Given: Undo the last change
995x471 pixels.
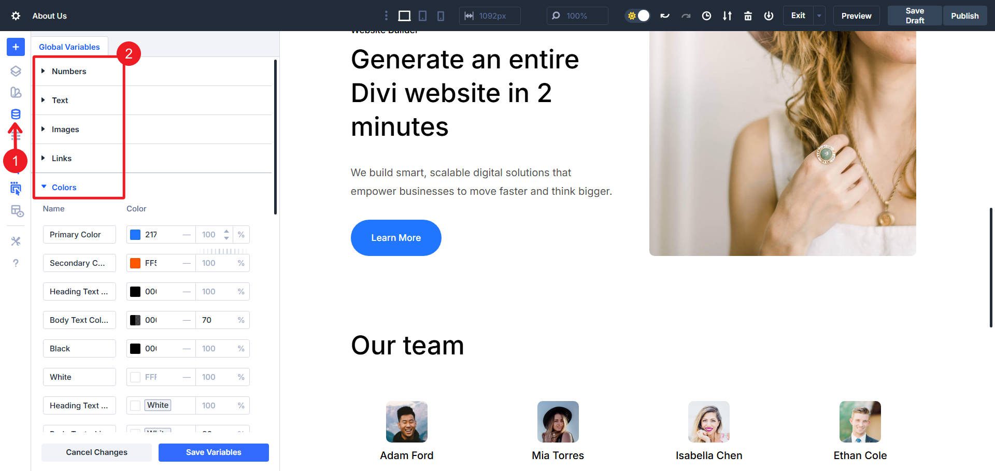Looking at the screenshot, I should click(x=665, y=16).
